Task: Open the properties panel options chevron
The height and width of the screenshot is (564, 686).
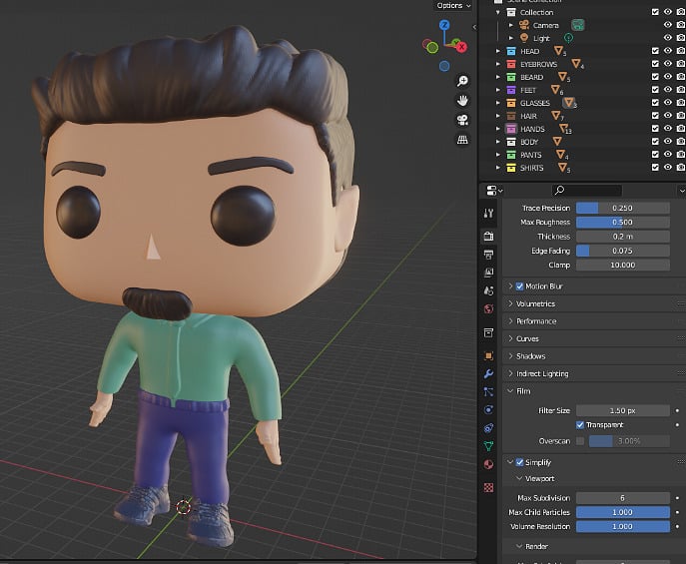Action: tap(682, 191)
